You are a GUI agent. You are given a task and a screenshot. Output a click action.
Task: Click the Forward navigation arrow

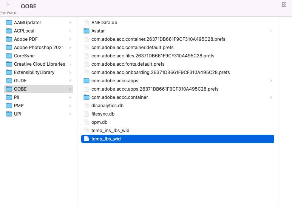coord(8,5)
